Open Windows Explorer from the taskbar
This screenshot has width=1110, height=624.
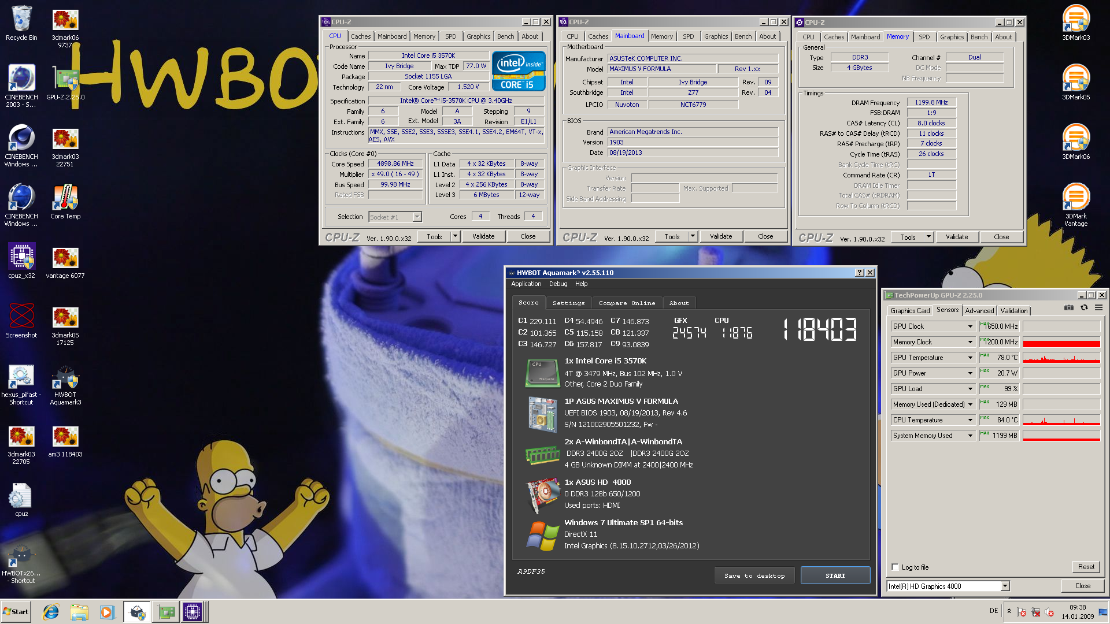[x=79, y=612]
